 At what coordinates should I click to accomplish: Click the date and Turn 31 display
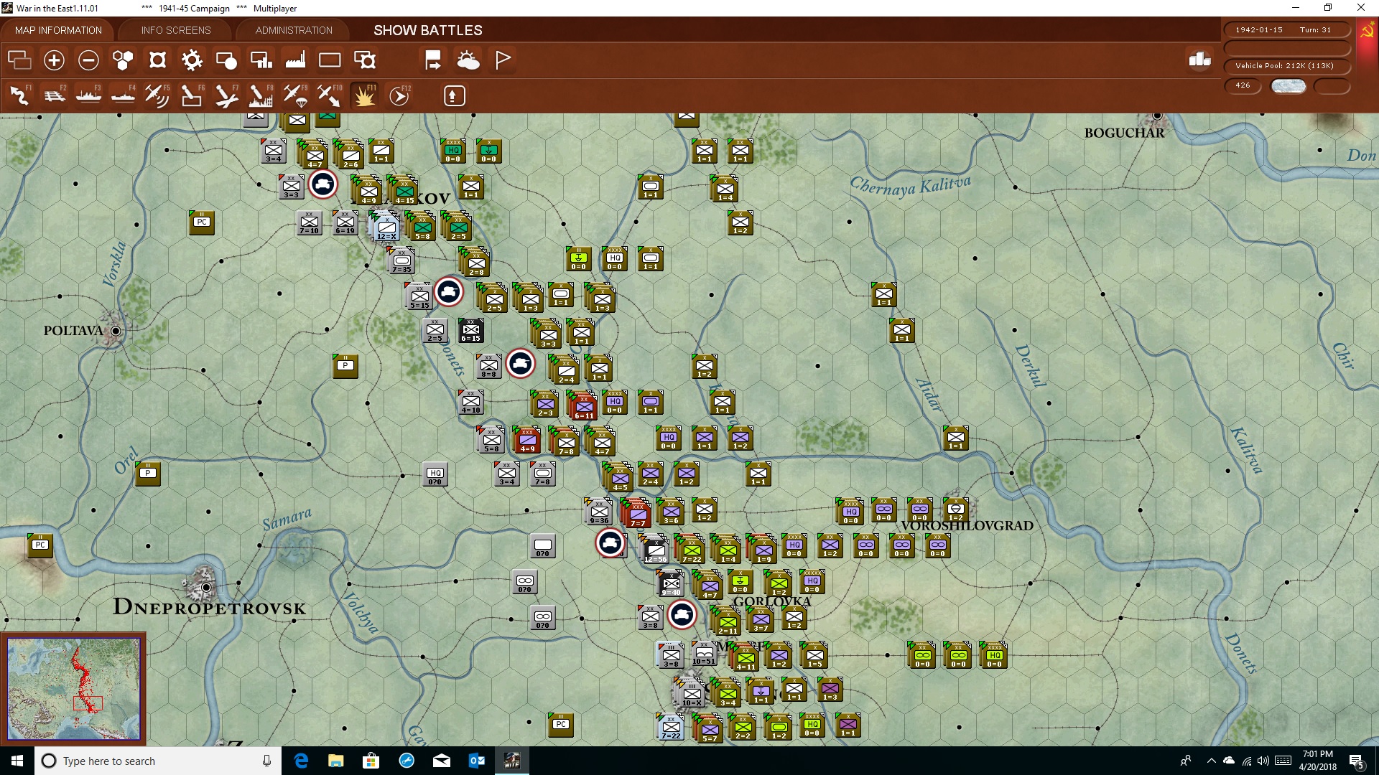pyautogui.click(x=1286, y=30)
